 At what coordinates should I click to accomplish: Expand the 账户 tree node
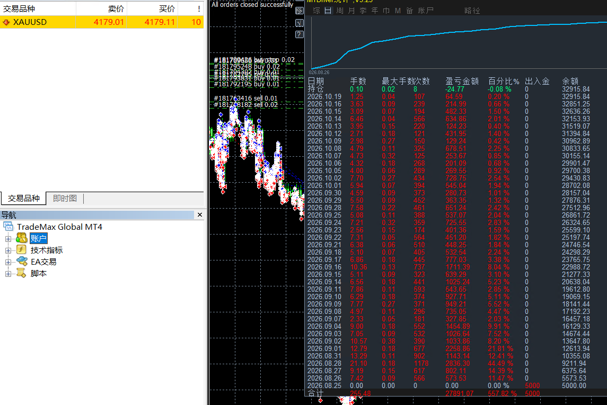8,239
